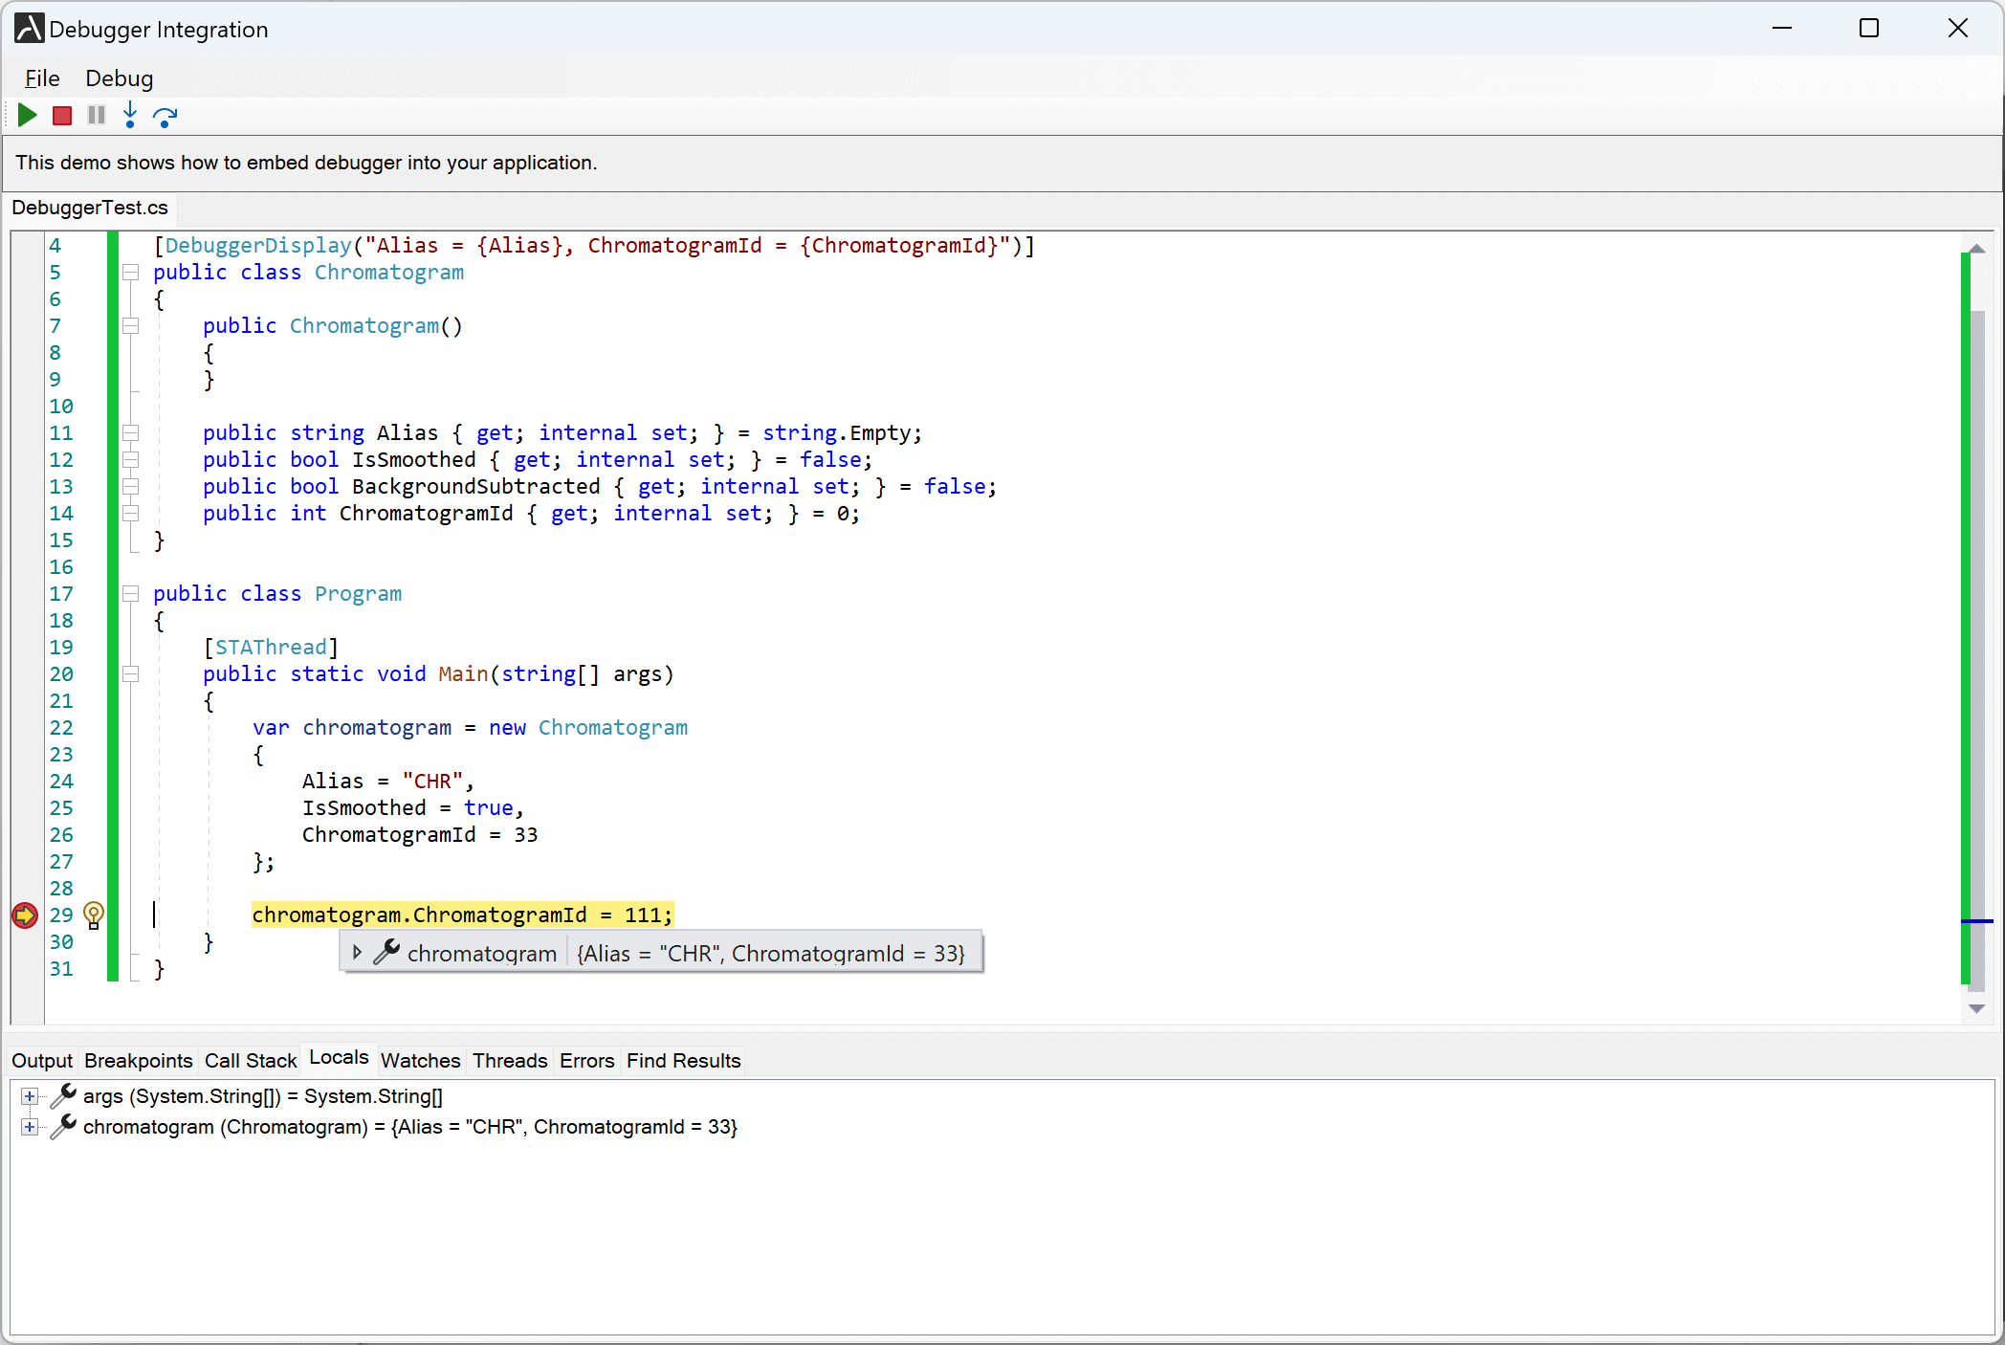Switch to the Watches tab
This screenshot has height=1345, width=2005.
(422, 1060)
